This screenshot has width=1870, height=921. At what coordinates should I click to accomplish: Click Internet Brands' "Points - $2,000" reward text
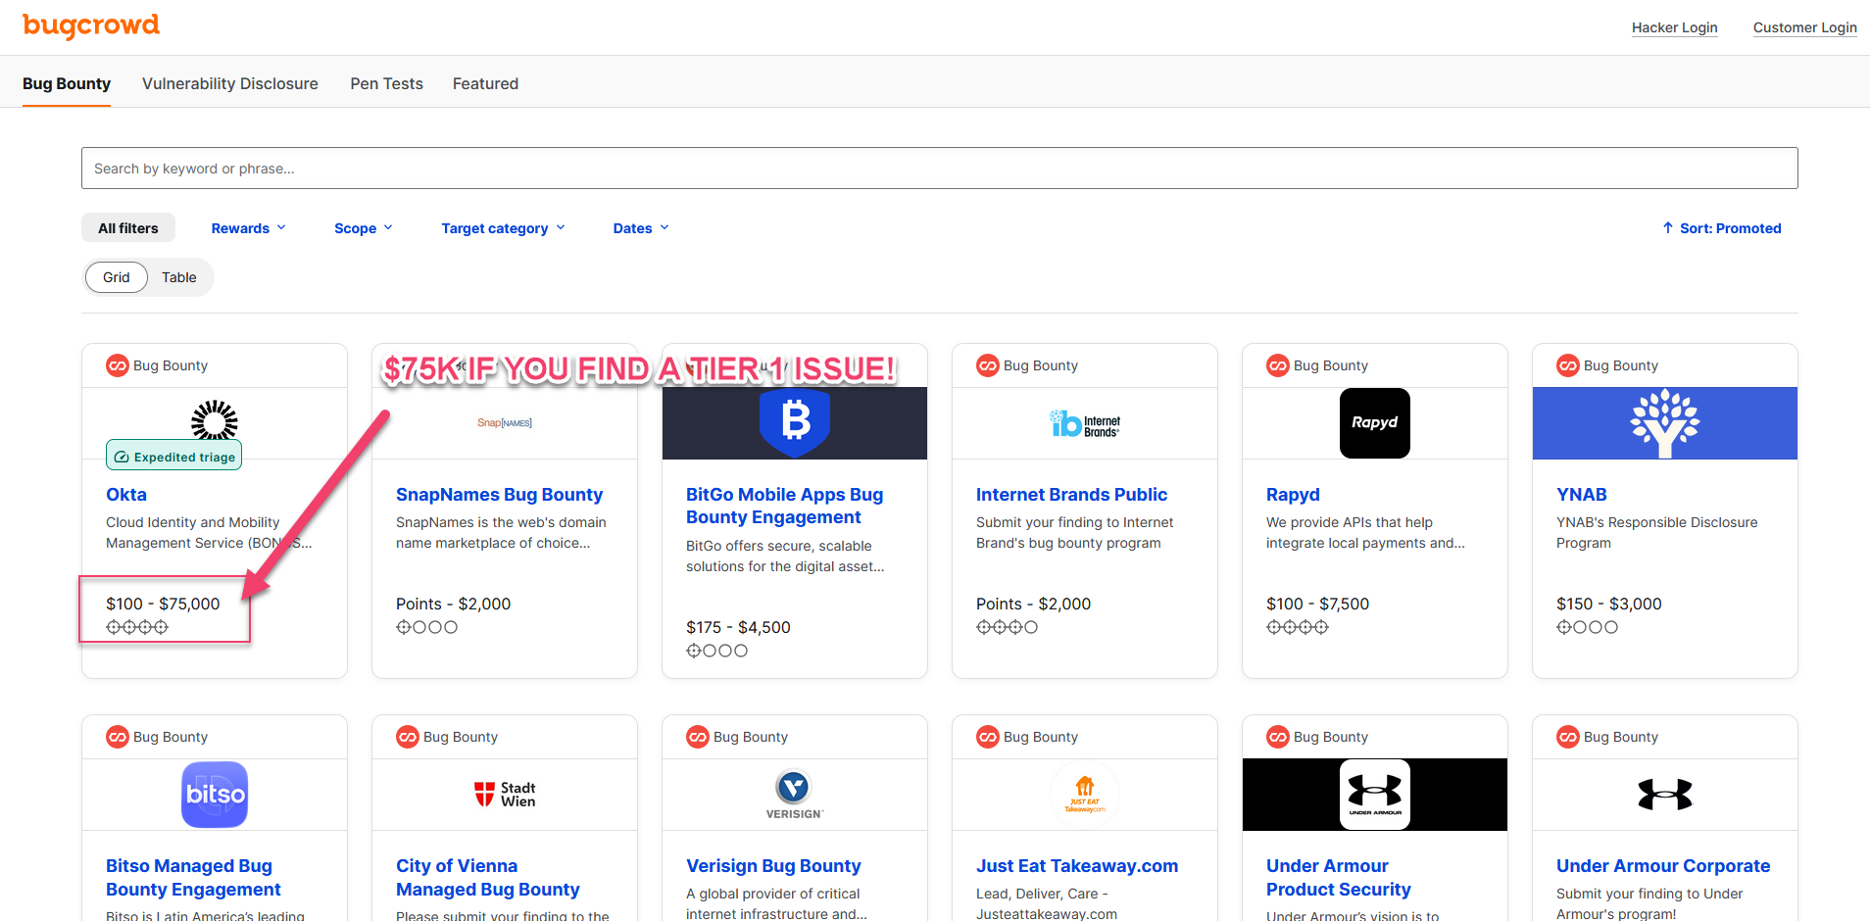click(x=1033, y=604)
